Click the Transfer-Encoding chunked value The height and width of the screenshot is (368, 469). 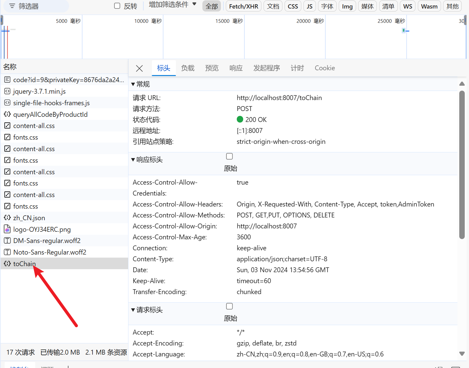pyautogui.click(x=249, y=292)
